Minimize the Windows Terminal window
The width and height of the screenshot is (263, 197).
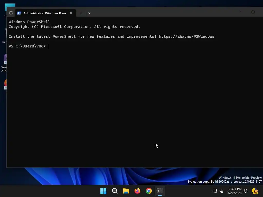click(x=241, y=12)
